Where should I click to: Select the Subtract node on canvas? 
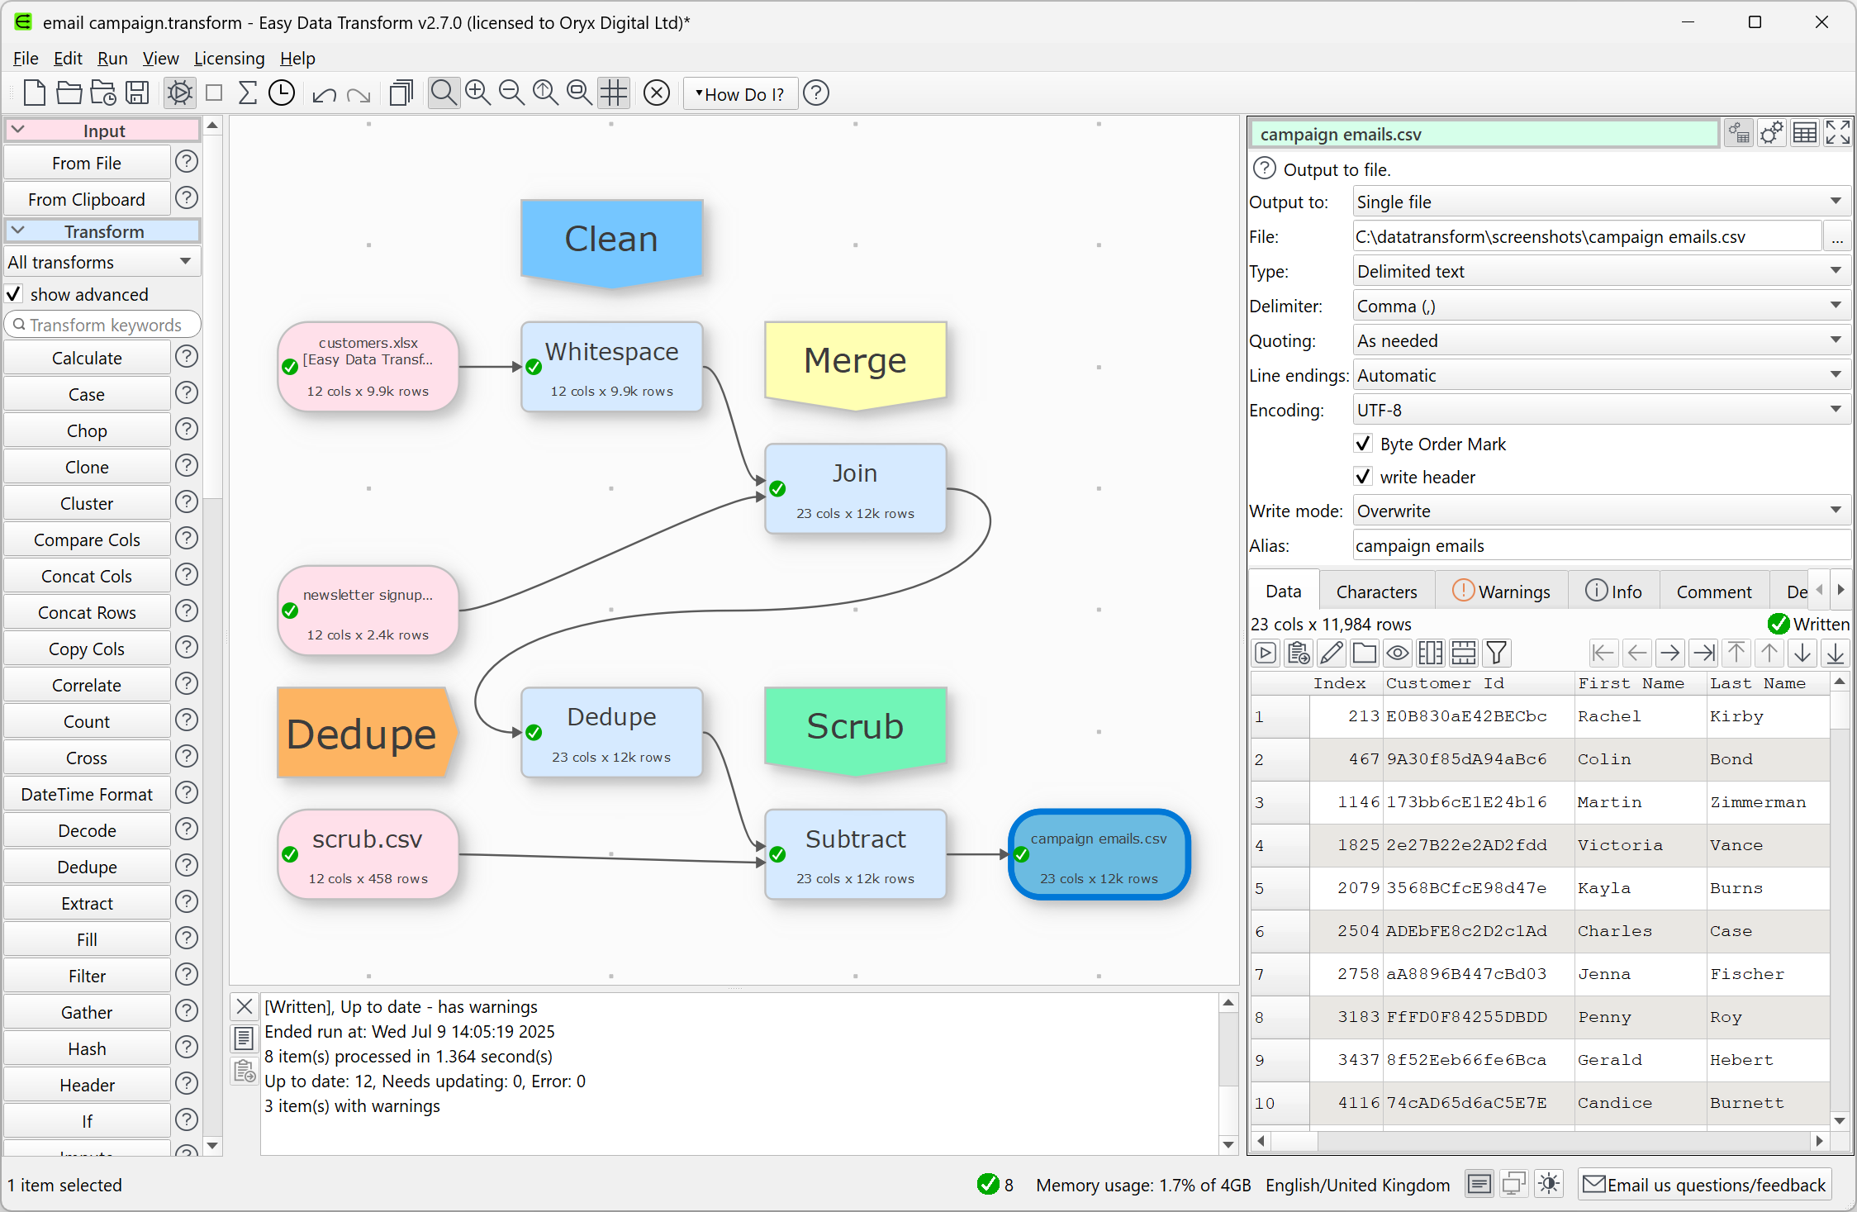point(856,854)
